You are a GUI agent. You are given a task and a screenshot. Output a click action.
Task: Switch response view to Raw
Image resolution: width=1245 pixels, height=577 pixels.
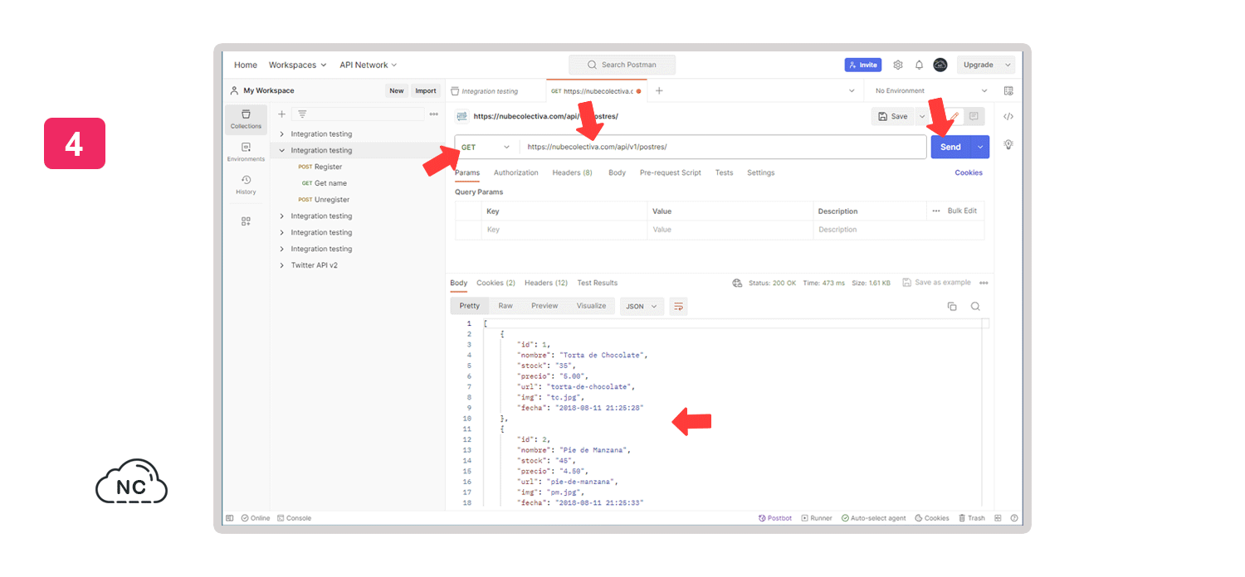click(x=505, y=306)
